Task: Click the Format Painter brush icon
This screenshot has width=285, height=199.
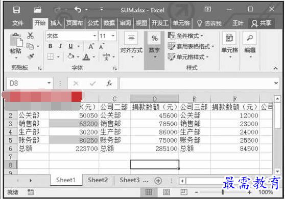Action: click(x=31, y=56)
